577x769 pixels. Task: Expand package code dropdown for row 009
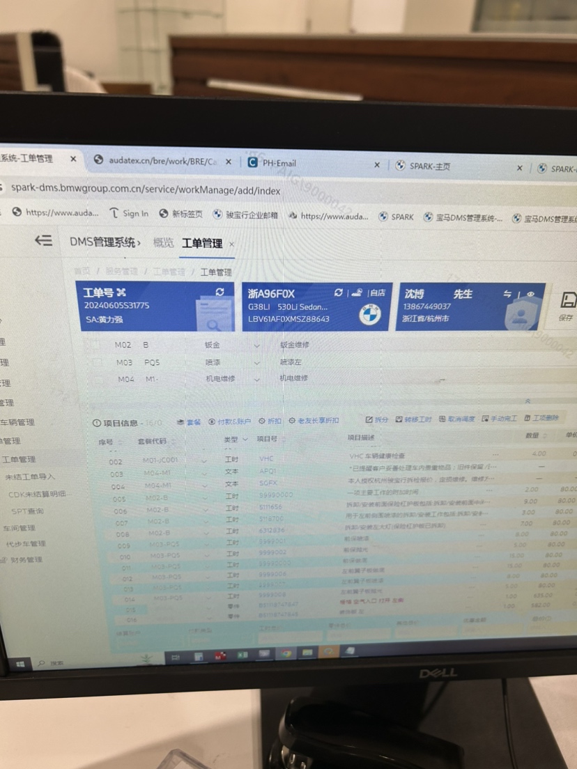(x=206, y=545)
